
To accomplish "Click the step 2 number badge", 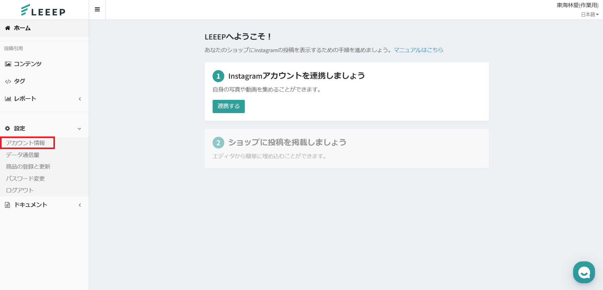I will (218, 143).
